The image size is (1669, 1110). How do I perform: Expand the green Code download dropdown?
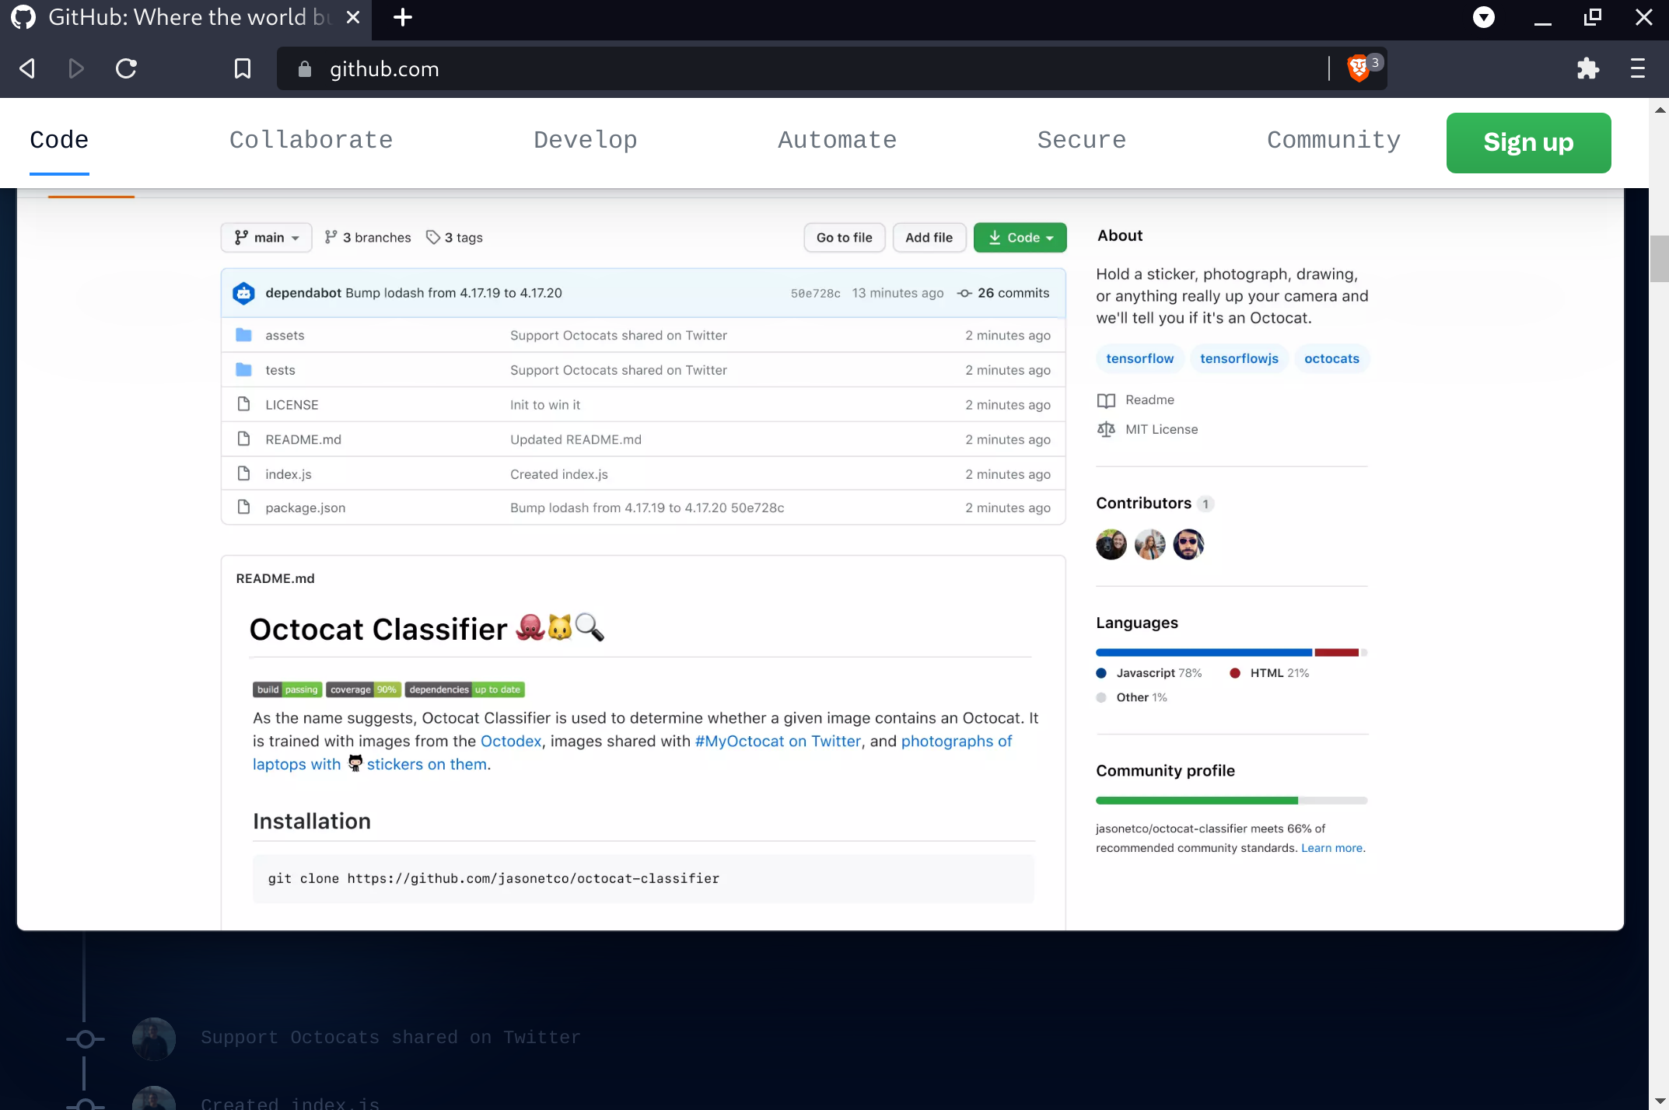tap(1020, 237)
